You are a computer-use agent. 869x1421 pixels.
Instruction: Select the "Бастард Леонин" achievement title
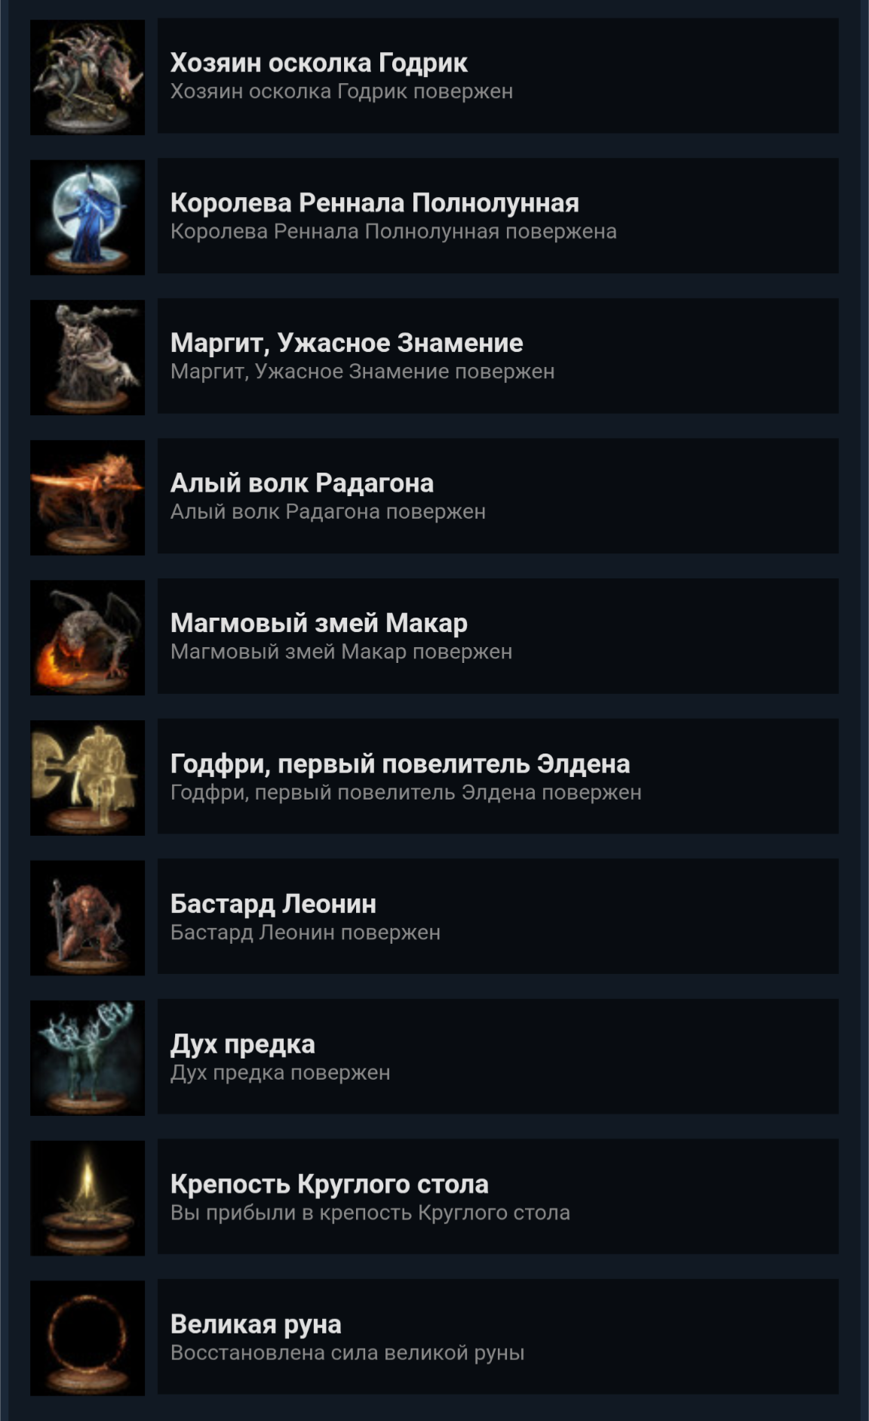pyautogui.click(x=273, y=904)
